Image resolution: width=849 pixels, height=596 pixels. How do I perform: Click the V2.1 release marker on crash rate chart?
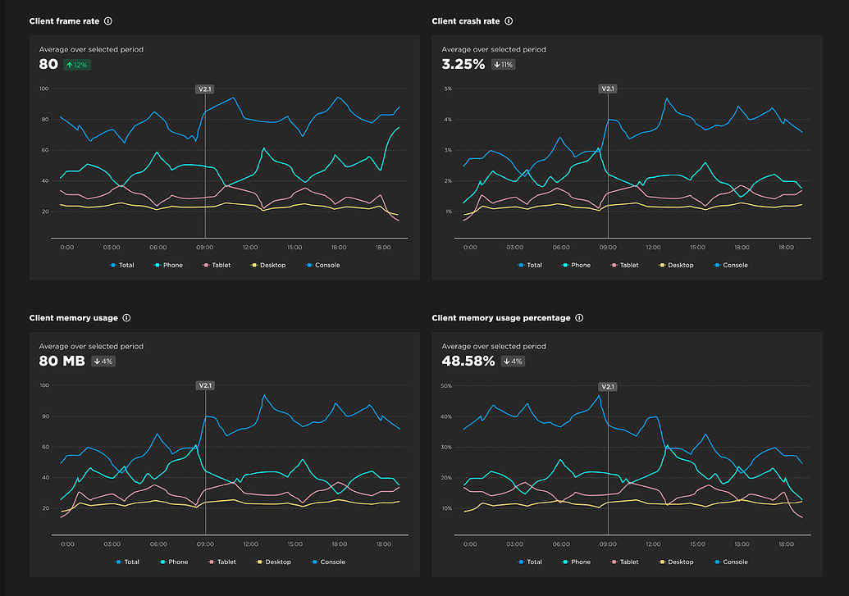[x=607, y=88]
